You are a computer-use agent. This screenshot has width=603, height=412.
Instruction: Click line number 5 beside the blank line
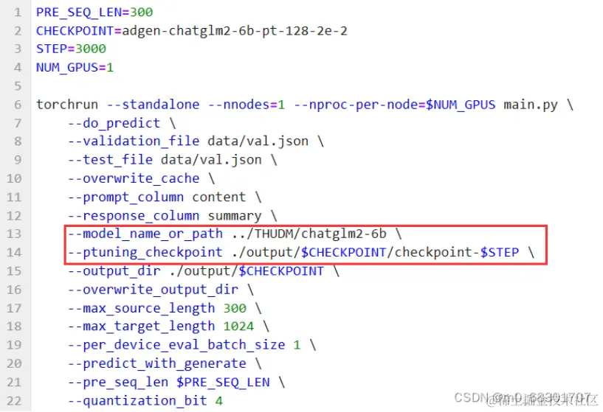coord(18,86)
